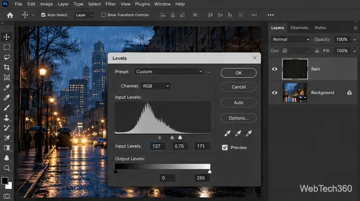
Task: Open the Auto-Select Layer dropdown
Action: coord(84,15)
